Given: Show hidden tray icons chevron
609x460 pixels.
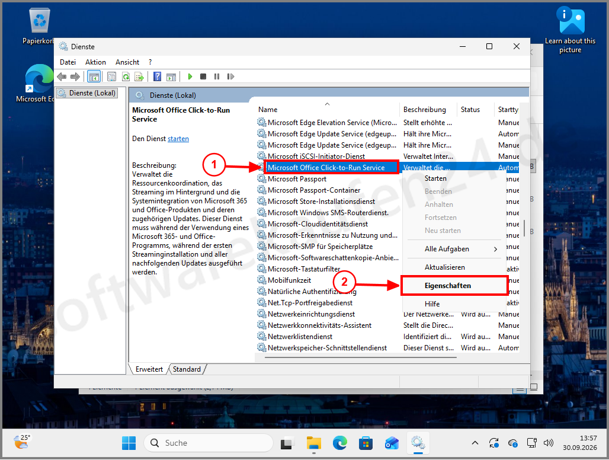Looking at the screenshot, I should [475, 443].
